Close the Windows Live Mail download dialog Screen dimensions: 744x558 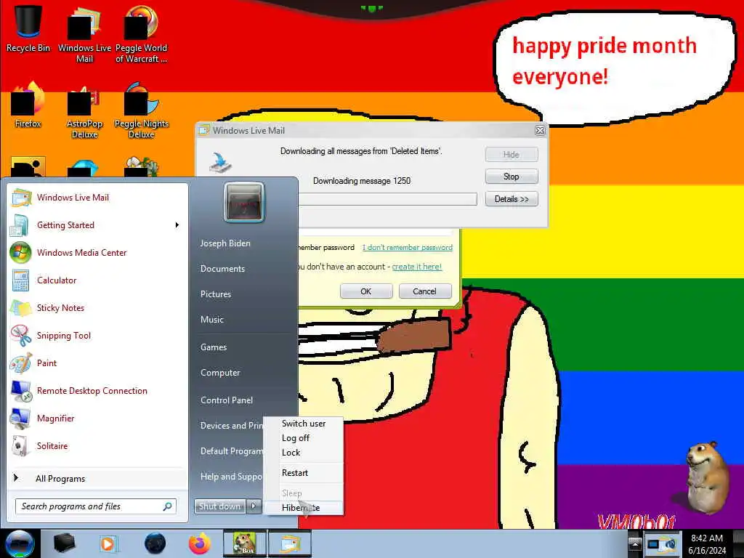(540, 131)
